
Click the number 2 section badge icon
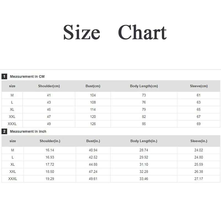4,131
